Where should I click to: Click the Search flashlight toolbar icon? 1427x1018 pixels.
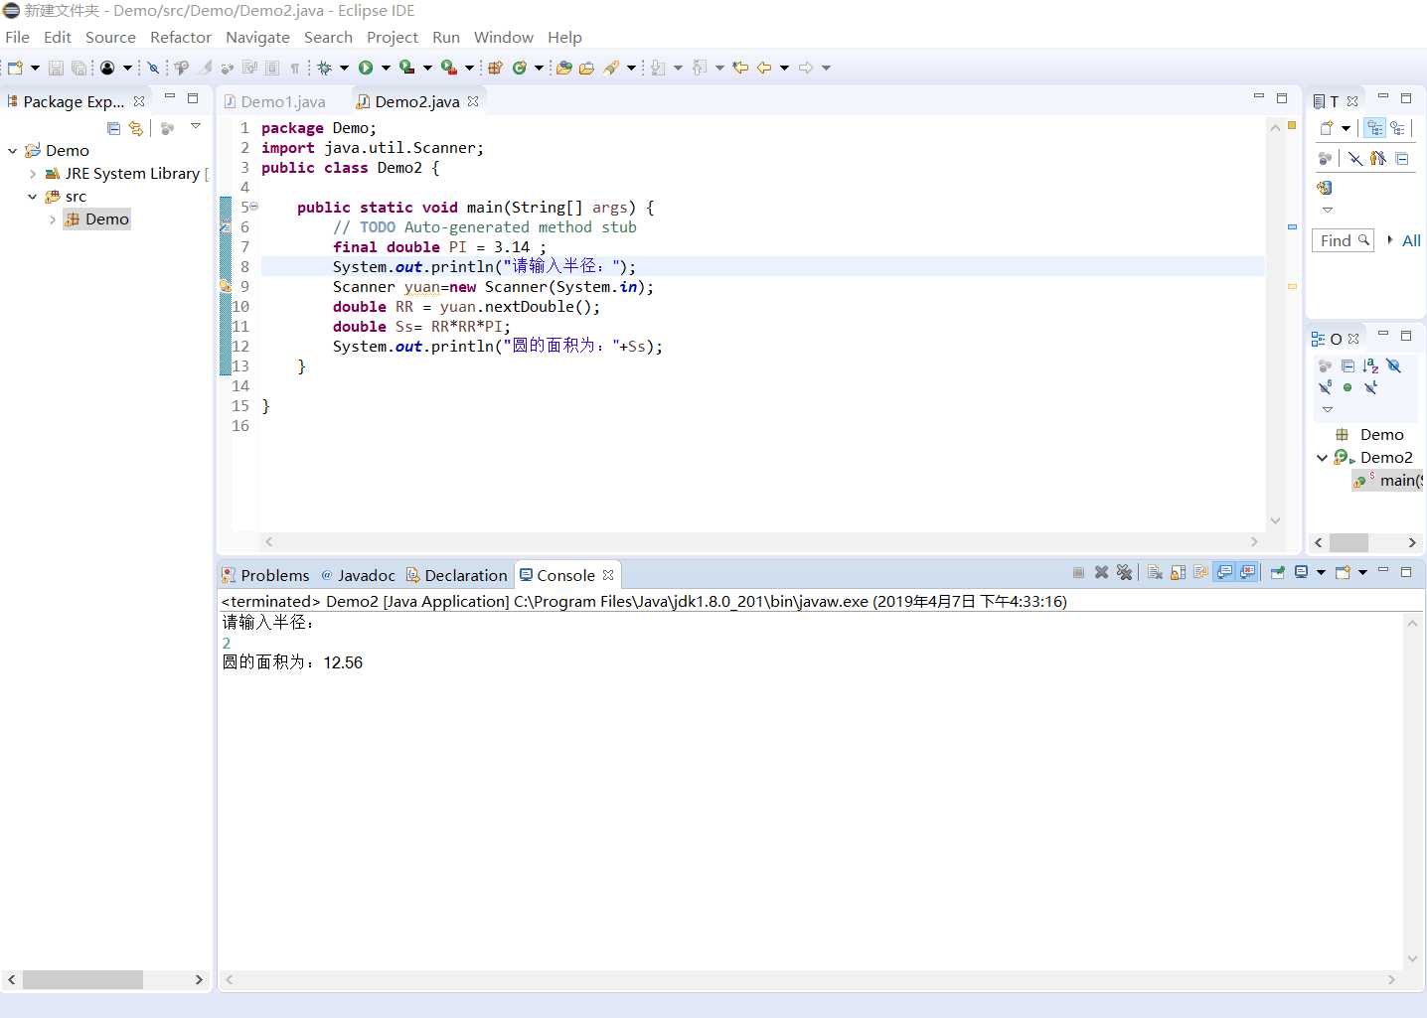611,68
